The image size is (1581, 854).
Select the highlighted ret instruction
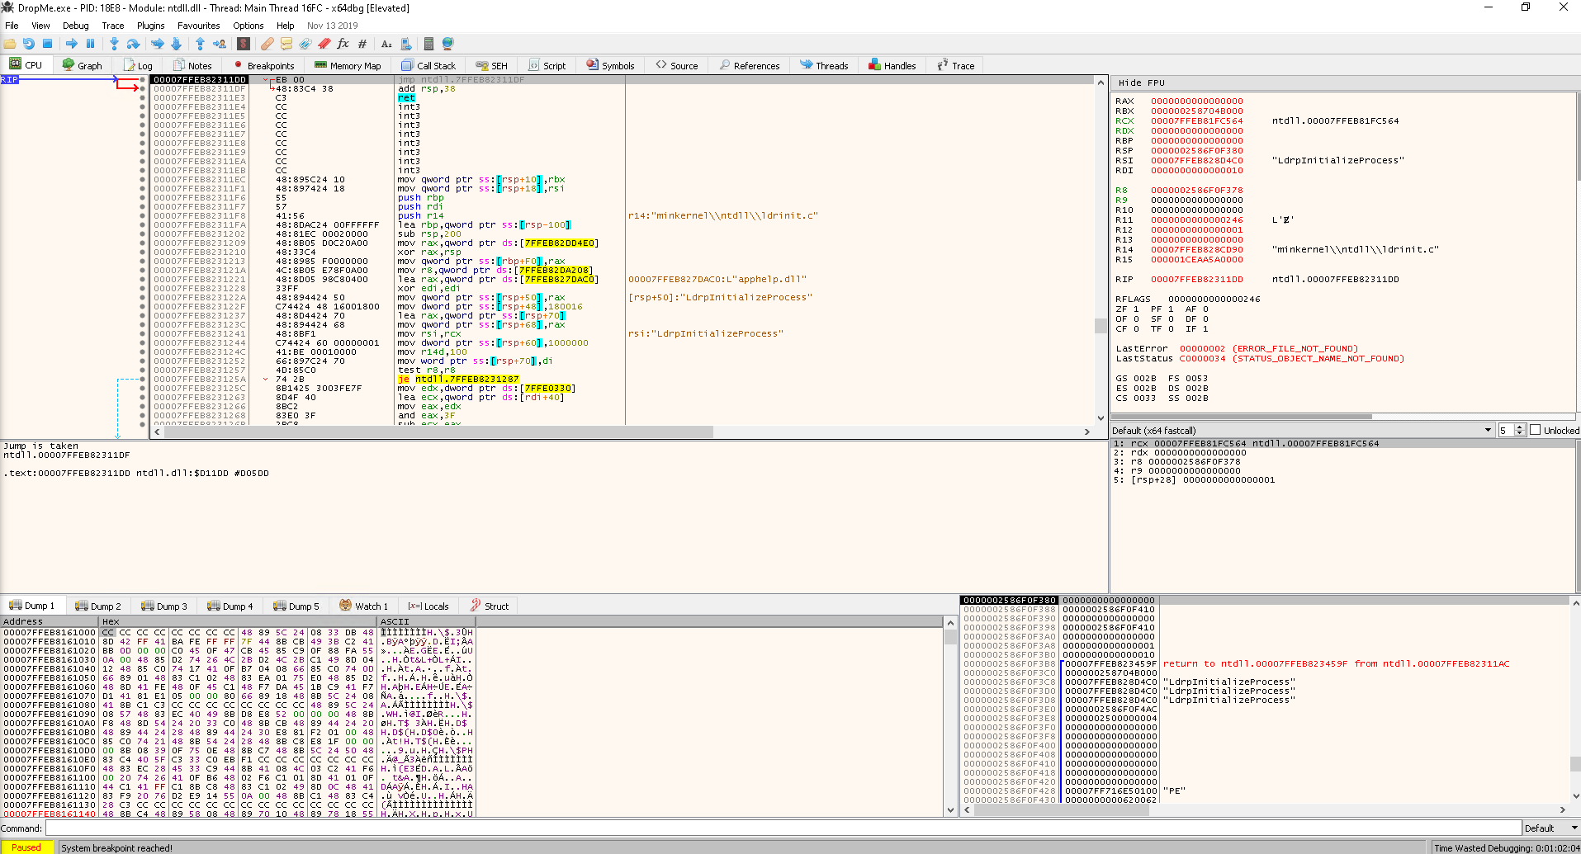406,98
